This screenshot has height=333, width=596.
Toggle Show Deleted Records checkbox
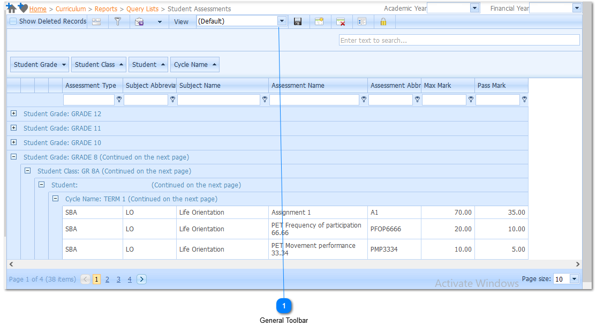coord(13,21)
